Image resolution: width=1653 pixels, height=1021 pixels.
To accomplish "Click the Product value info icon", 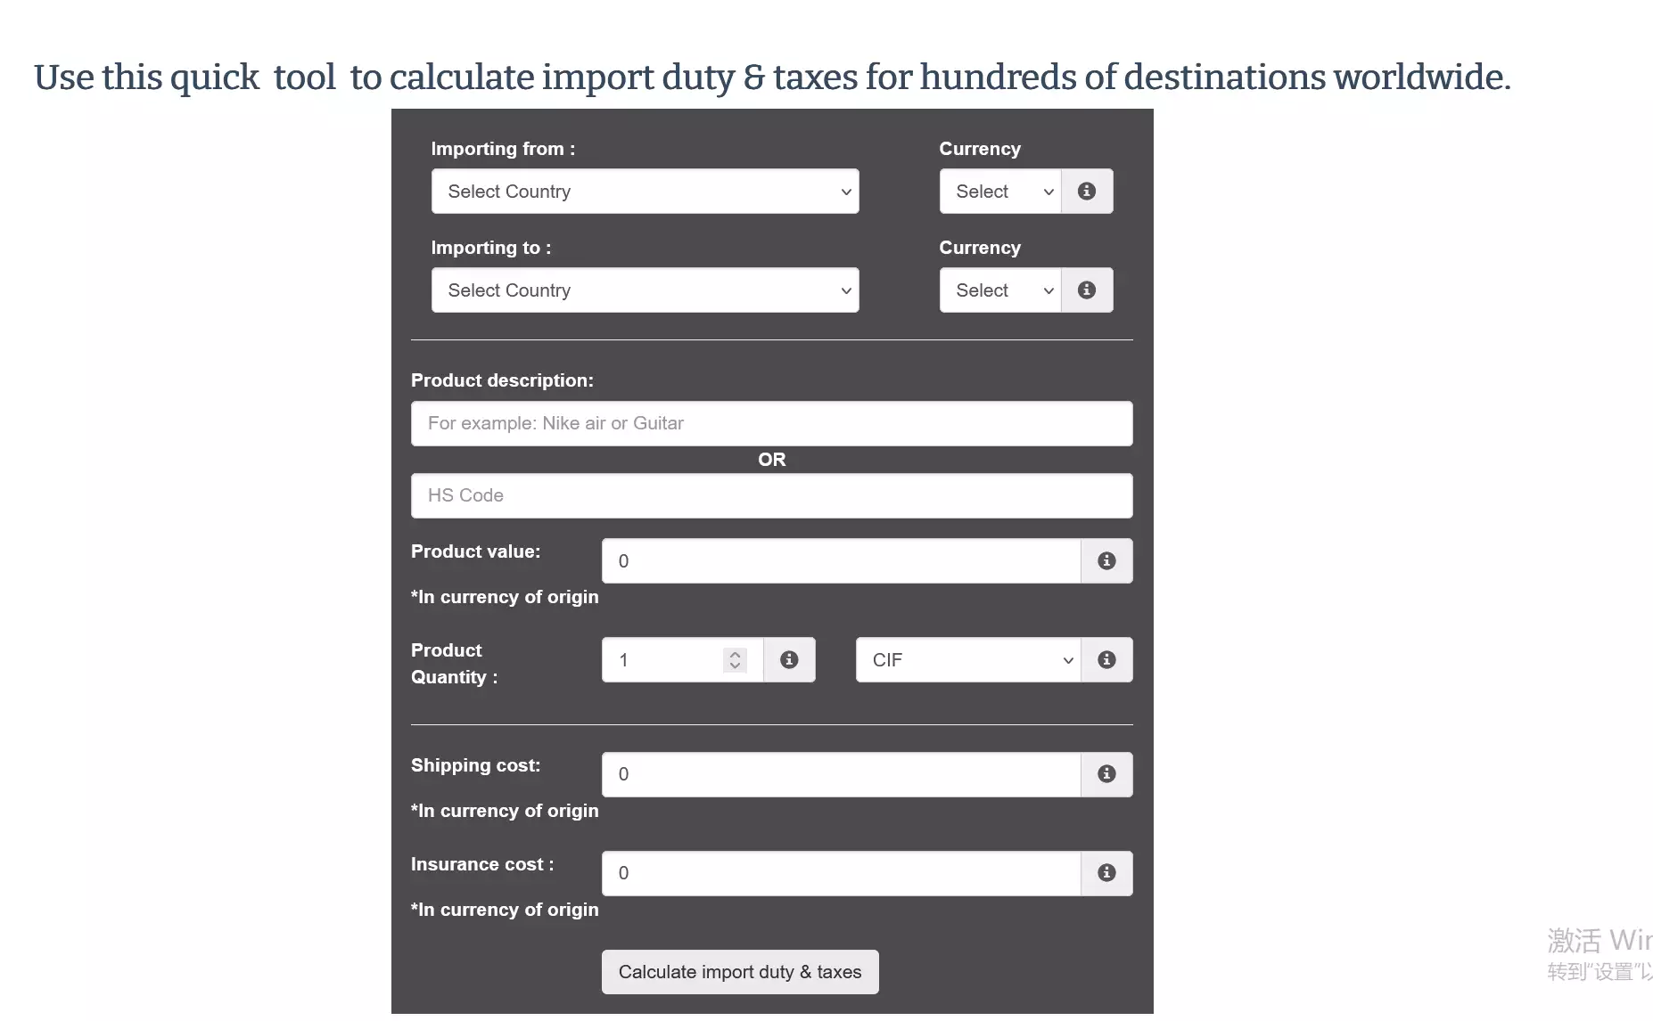I will (1106, 561).
